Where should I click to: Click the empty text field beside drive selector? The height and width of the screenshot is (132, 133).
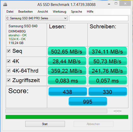tap(99, 18)
